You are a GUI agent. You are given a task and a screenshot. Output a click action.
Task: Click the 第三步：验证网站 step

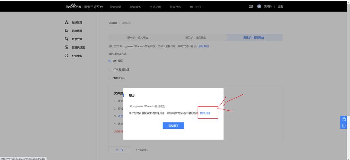point(254,38)
